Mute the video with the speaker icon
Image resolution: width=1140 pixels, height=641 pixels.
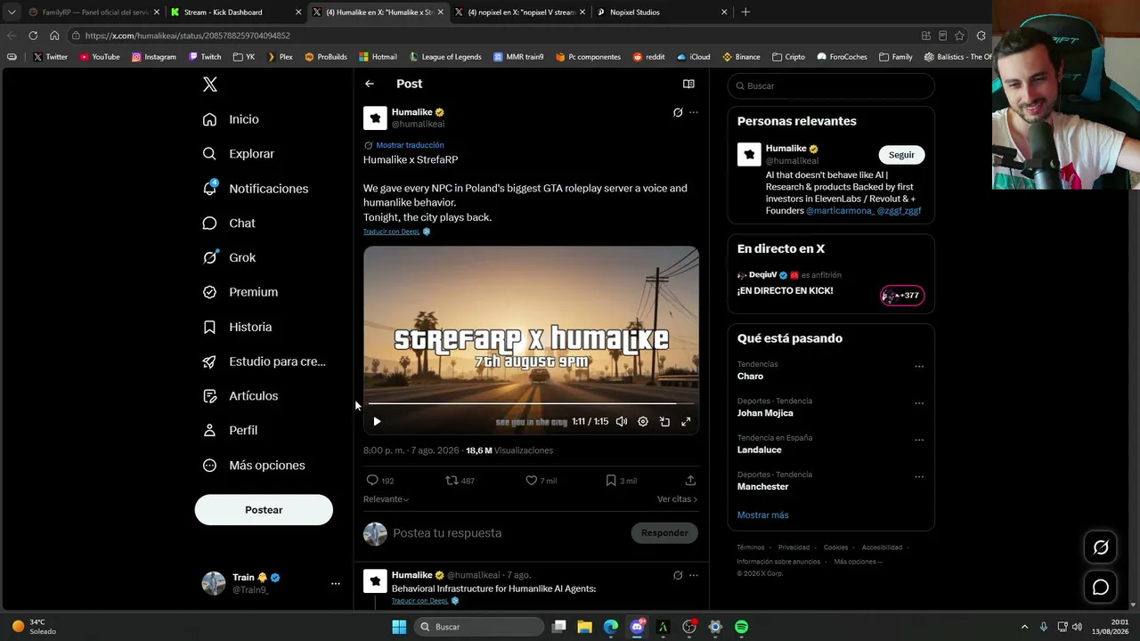click(x=622, y=422)
